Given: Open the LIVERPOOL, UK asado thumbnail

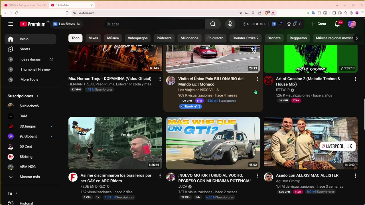Looking at the screenshot, I should click(x=311, y=143).
